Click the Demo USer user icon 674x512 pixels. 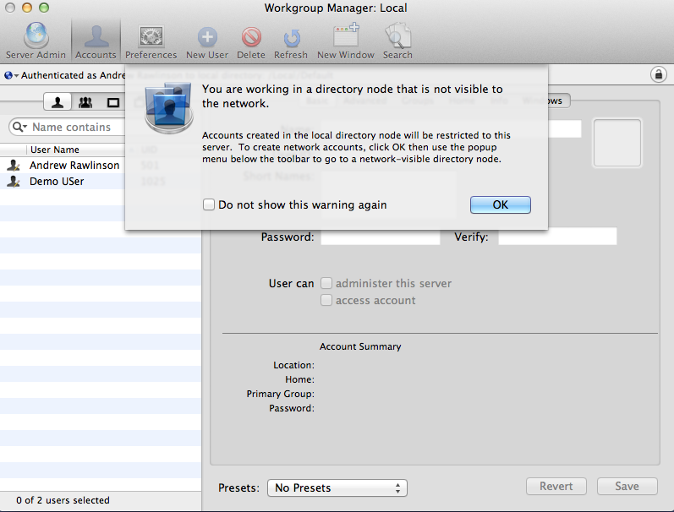[14, 182]
